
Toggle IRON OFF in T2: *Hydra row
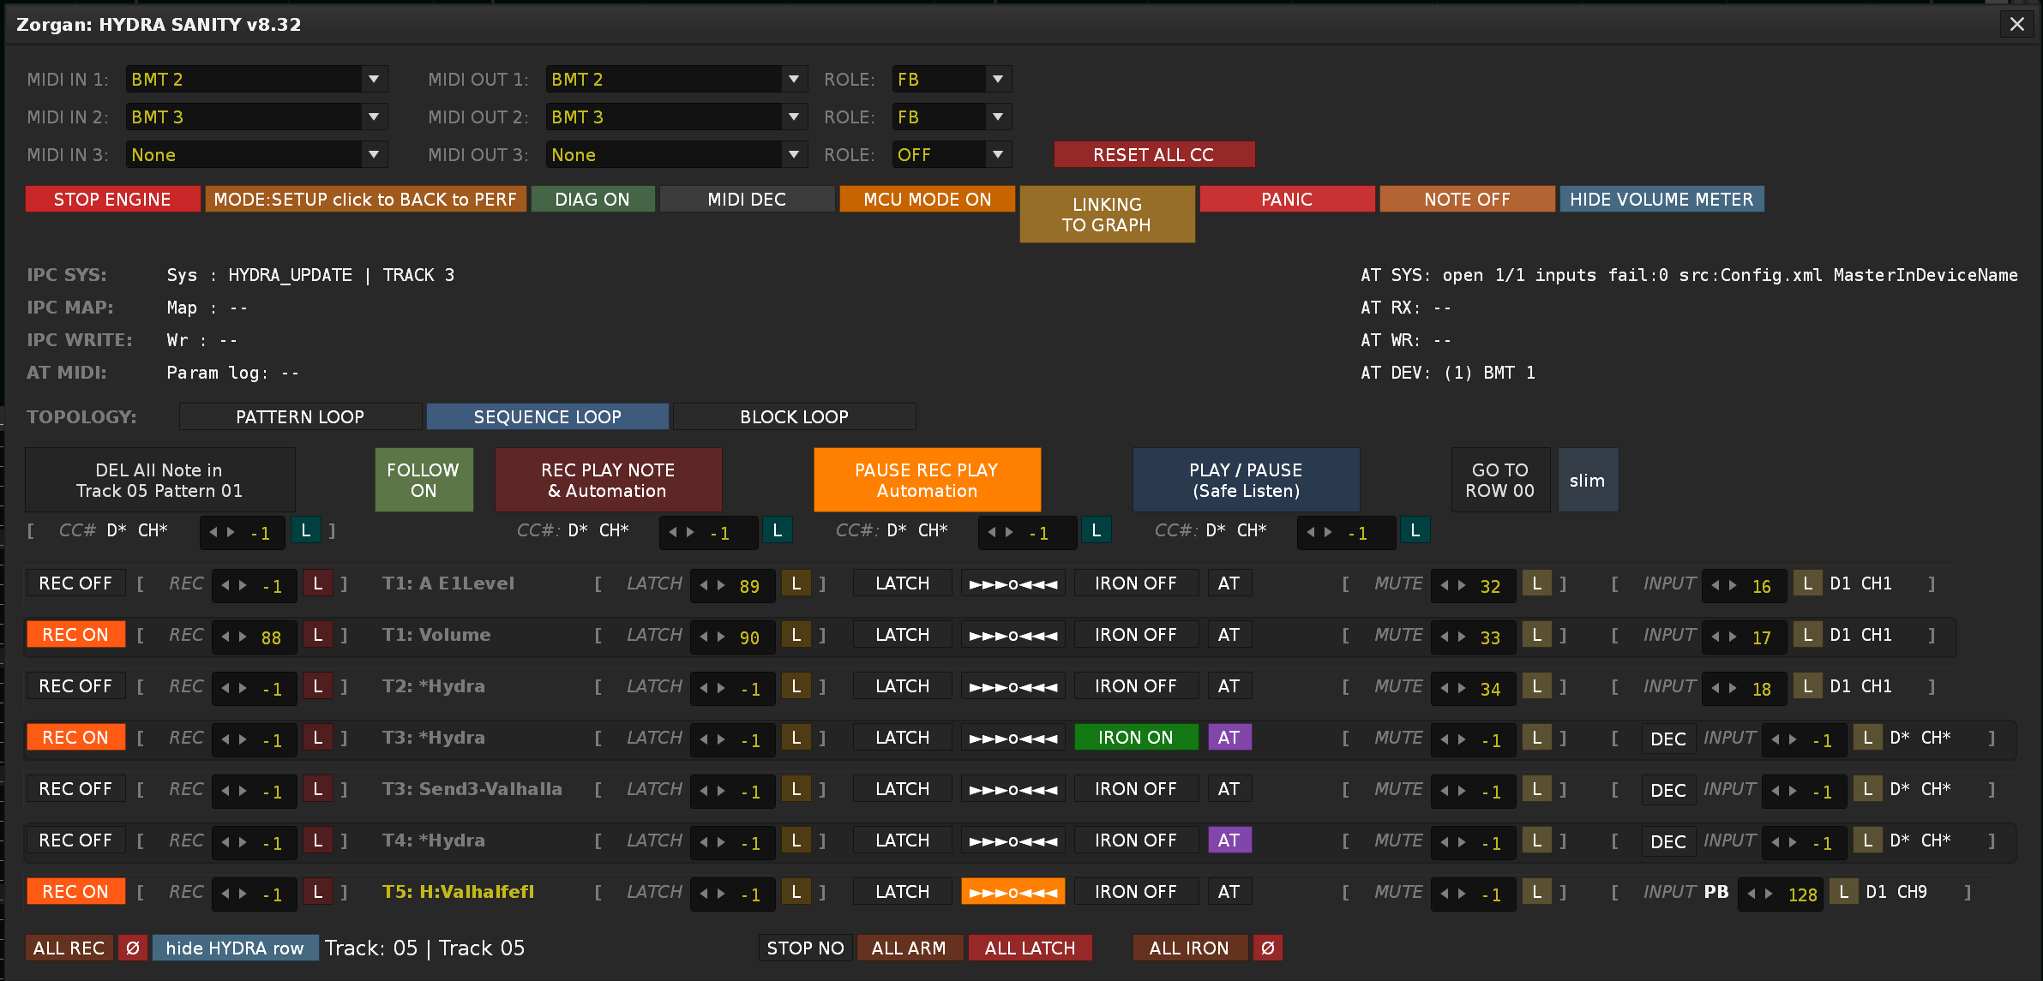point(1136,686)
